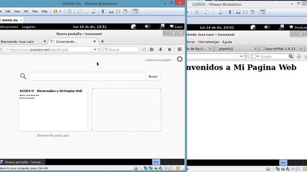The image size is (307, 172).
Task: Open the Herramientas menu in client browser
Action: tap(208, 42)
